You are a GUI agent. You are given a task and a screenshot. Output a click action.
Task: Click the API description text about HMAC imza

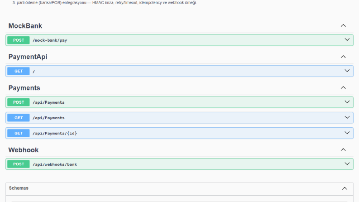[x=105, y=3]
